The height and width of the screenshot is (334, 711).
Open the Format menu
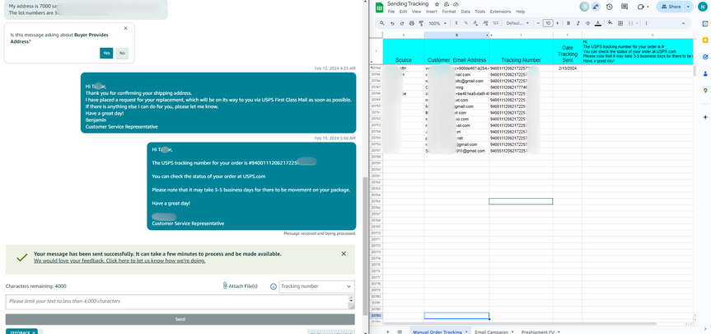click(449, 12)
